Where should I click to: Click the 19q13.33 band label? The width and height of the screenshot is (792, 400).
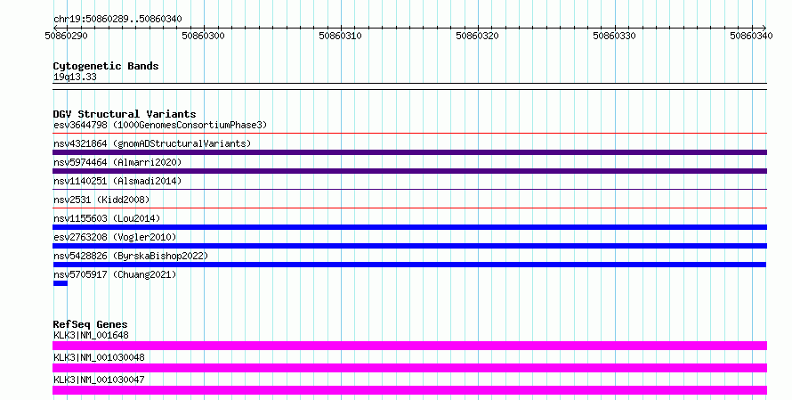(x=75, y=78)
